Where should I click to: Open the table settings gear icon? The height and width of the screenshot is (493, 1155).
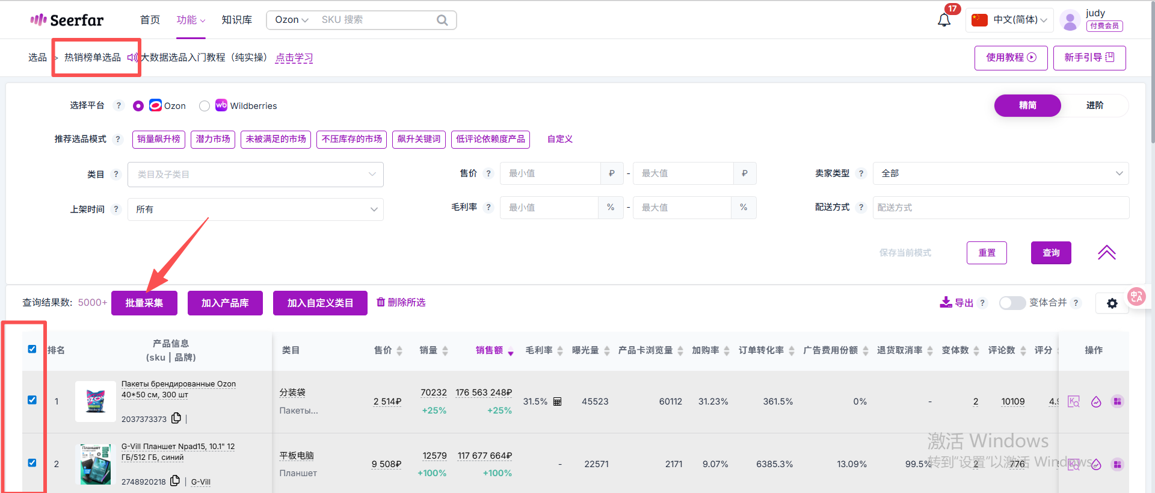click(1112, 303)
